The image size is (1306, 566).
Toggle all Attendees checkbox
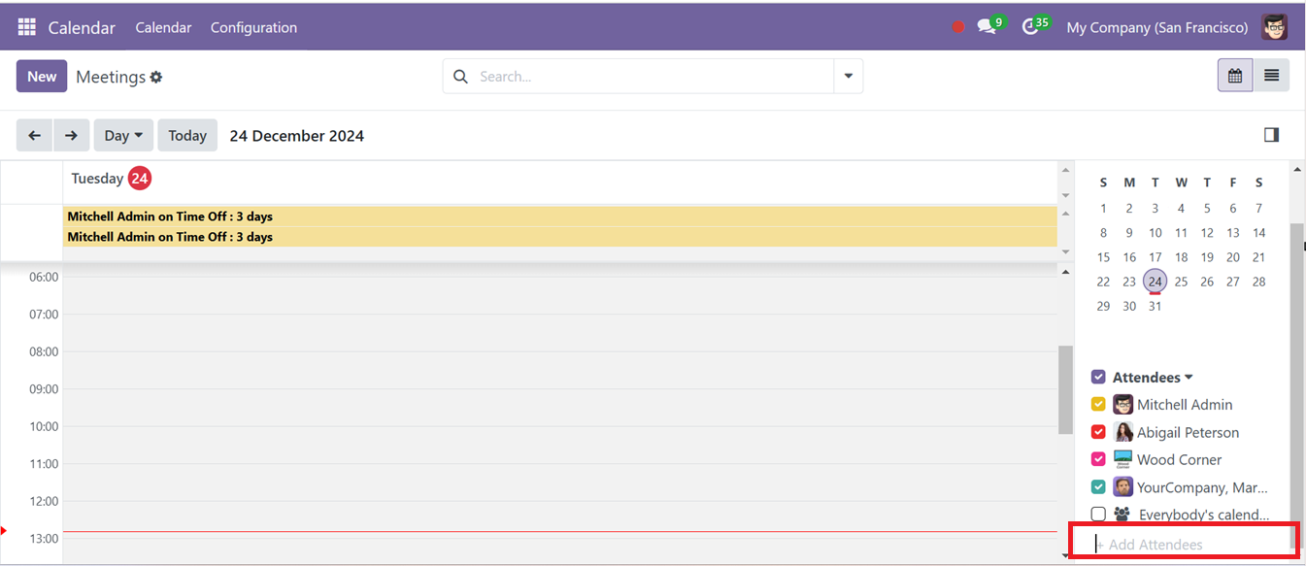tap(1098, 377)
